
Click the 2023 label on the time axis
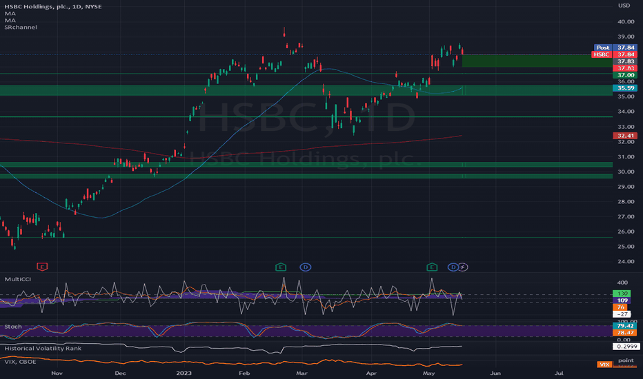coord(184,373)
